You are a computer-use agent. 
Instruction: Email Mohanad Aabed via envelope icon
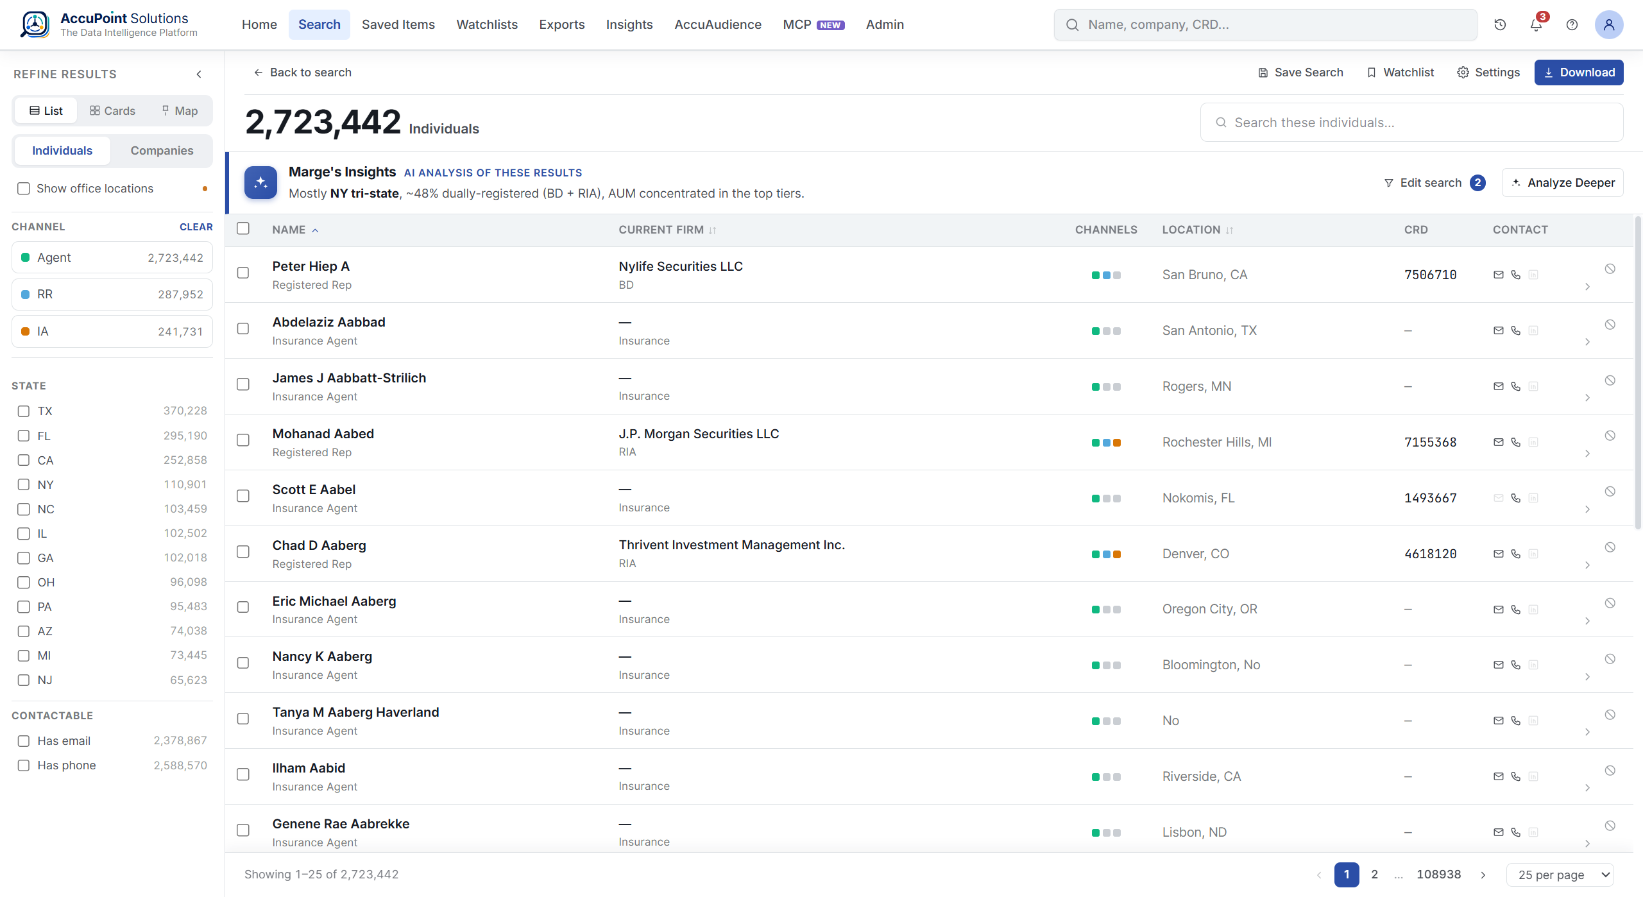(1499, 442)
